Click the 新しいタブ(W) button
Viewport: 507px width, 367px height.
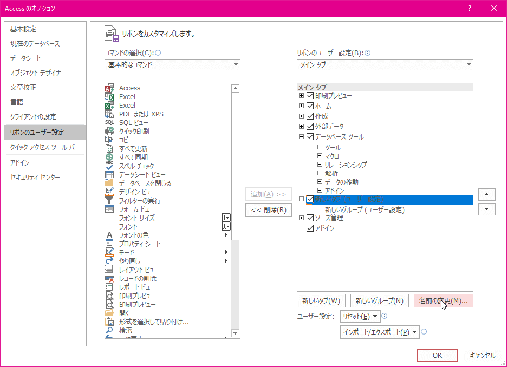coord(321,301)
